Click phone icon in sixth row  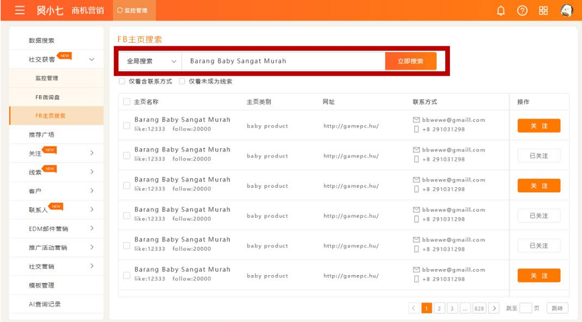pyautogui.click(x=416, y=279)
